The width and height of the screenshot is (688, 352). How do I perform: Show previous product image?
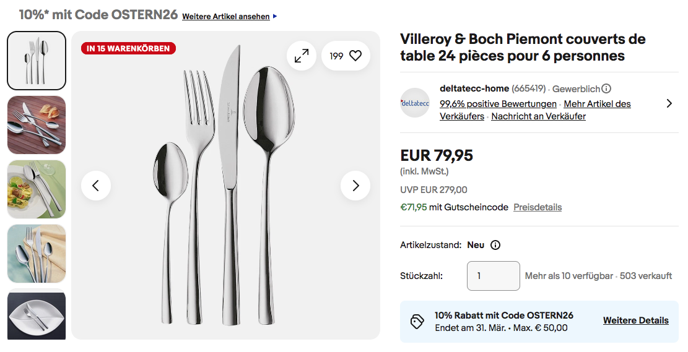pos(96,186)
